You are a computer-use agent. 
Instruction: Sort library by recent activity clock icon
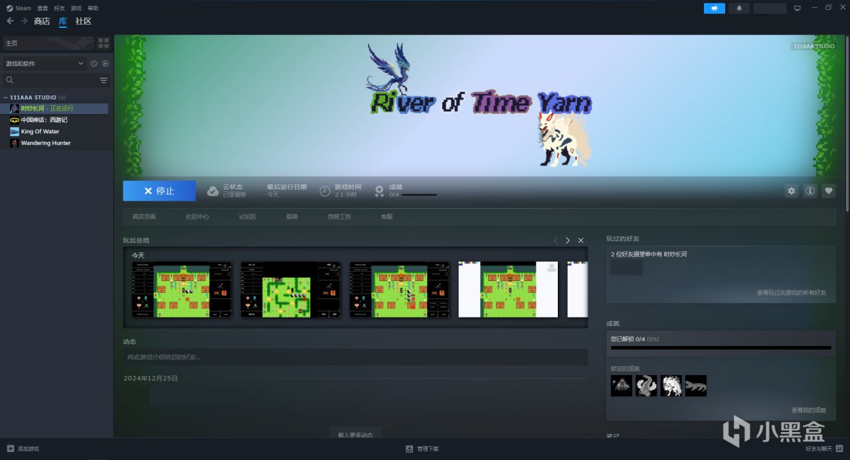point(94,64)
